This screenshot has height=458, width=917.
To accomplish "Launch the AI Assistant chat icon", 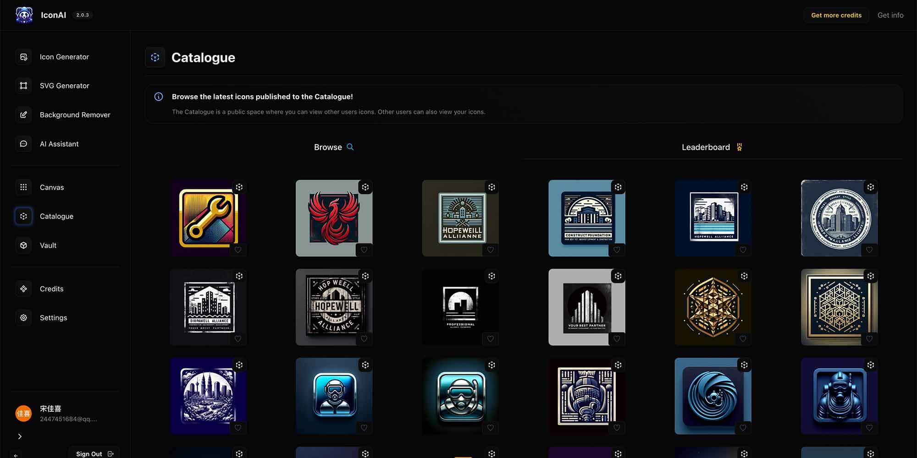I will tap(23, 144).
